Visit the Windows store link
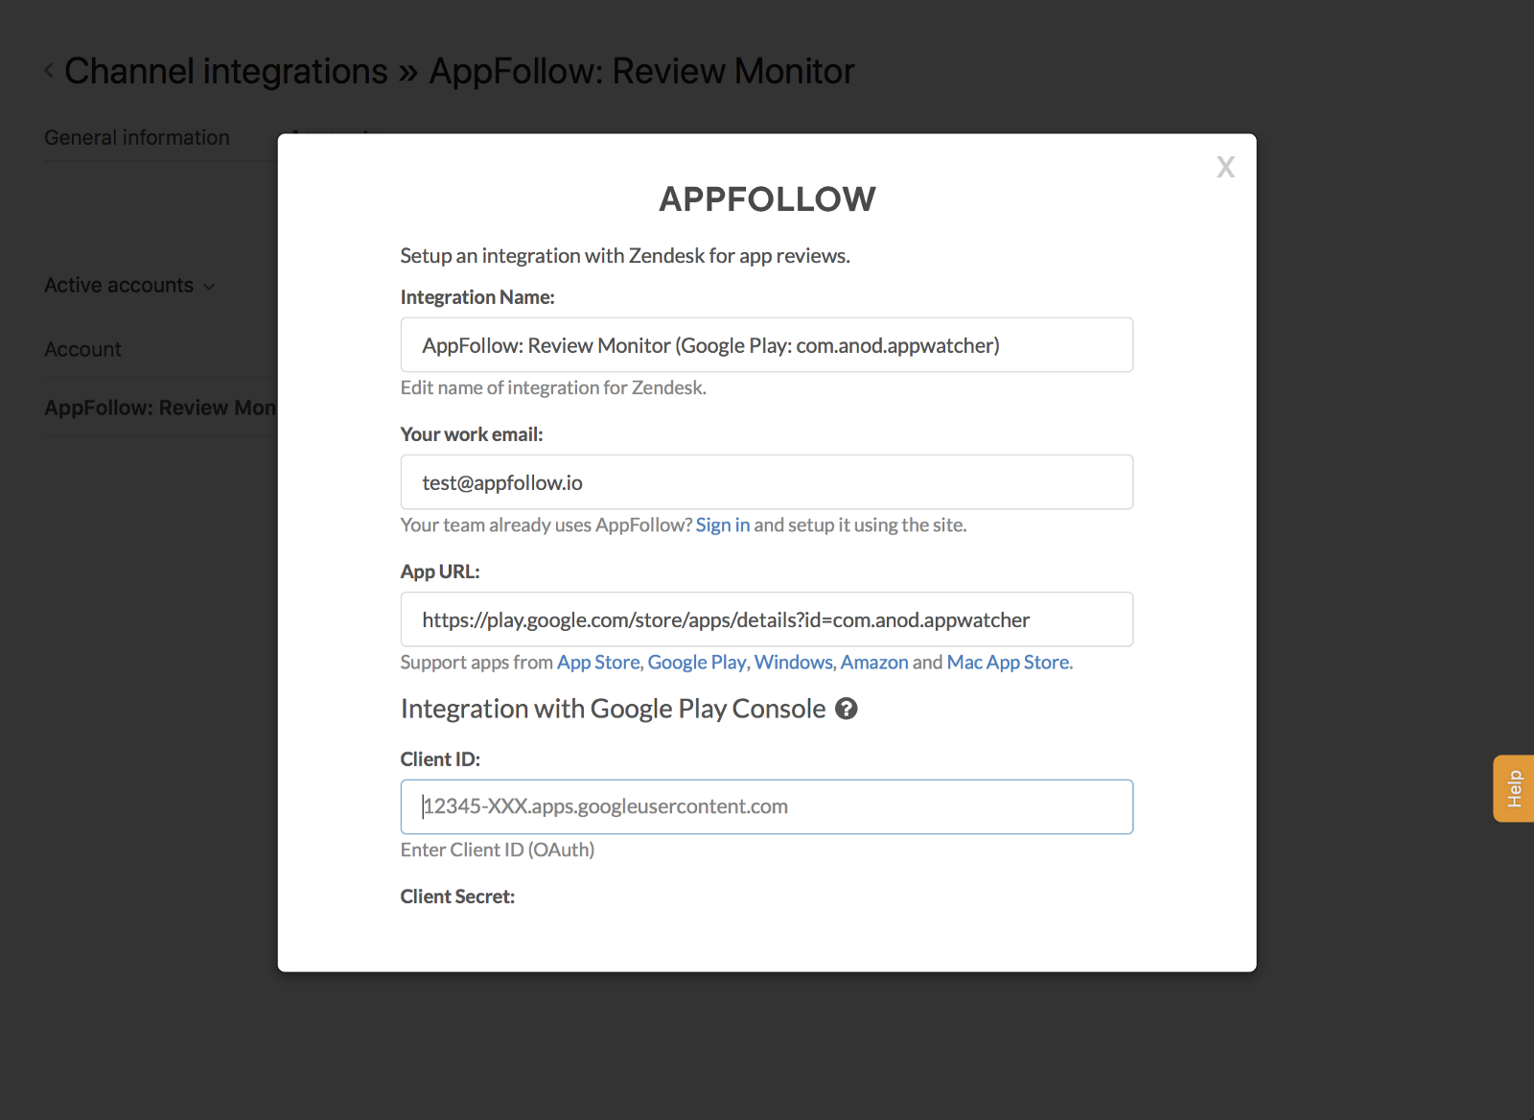Screen dimensions: 1534x1120 (793, 663)
